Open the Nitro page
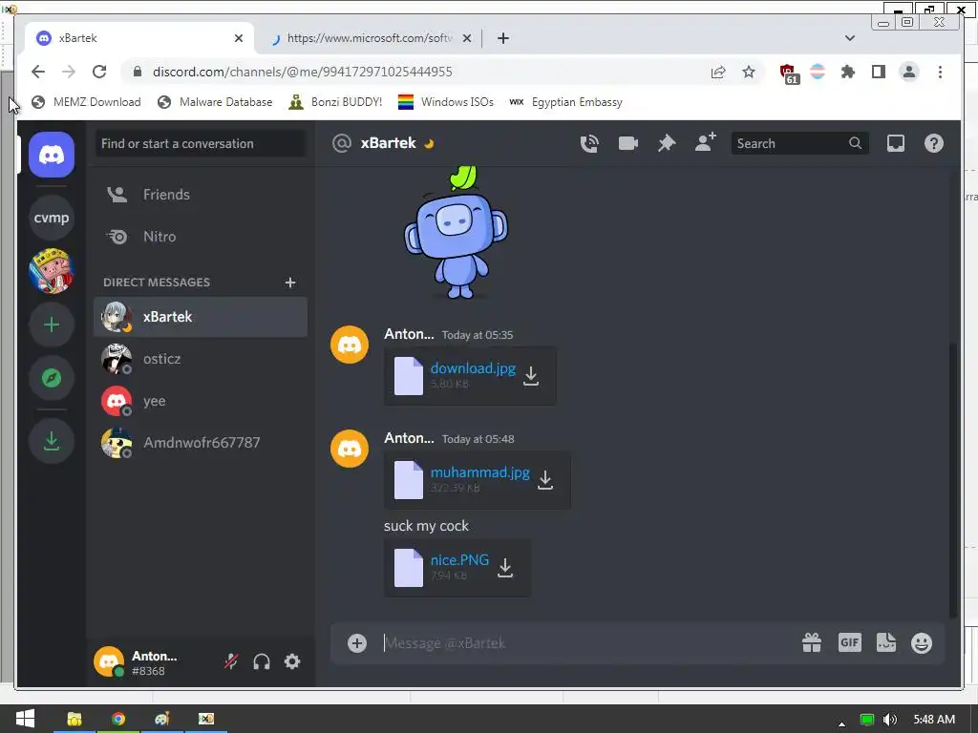Viewport: 978px width, 733px height. tap(201, 237)
